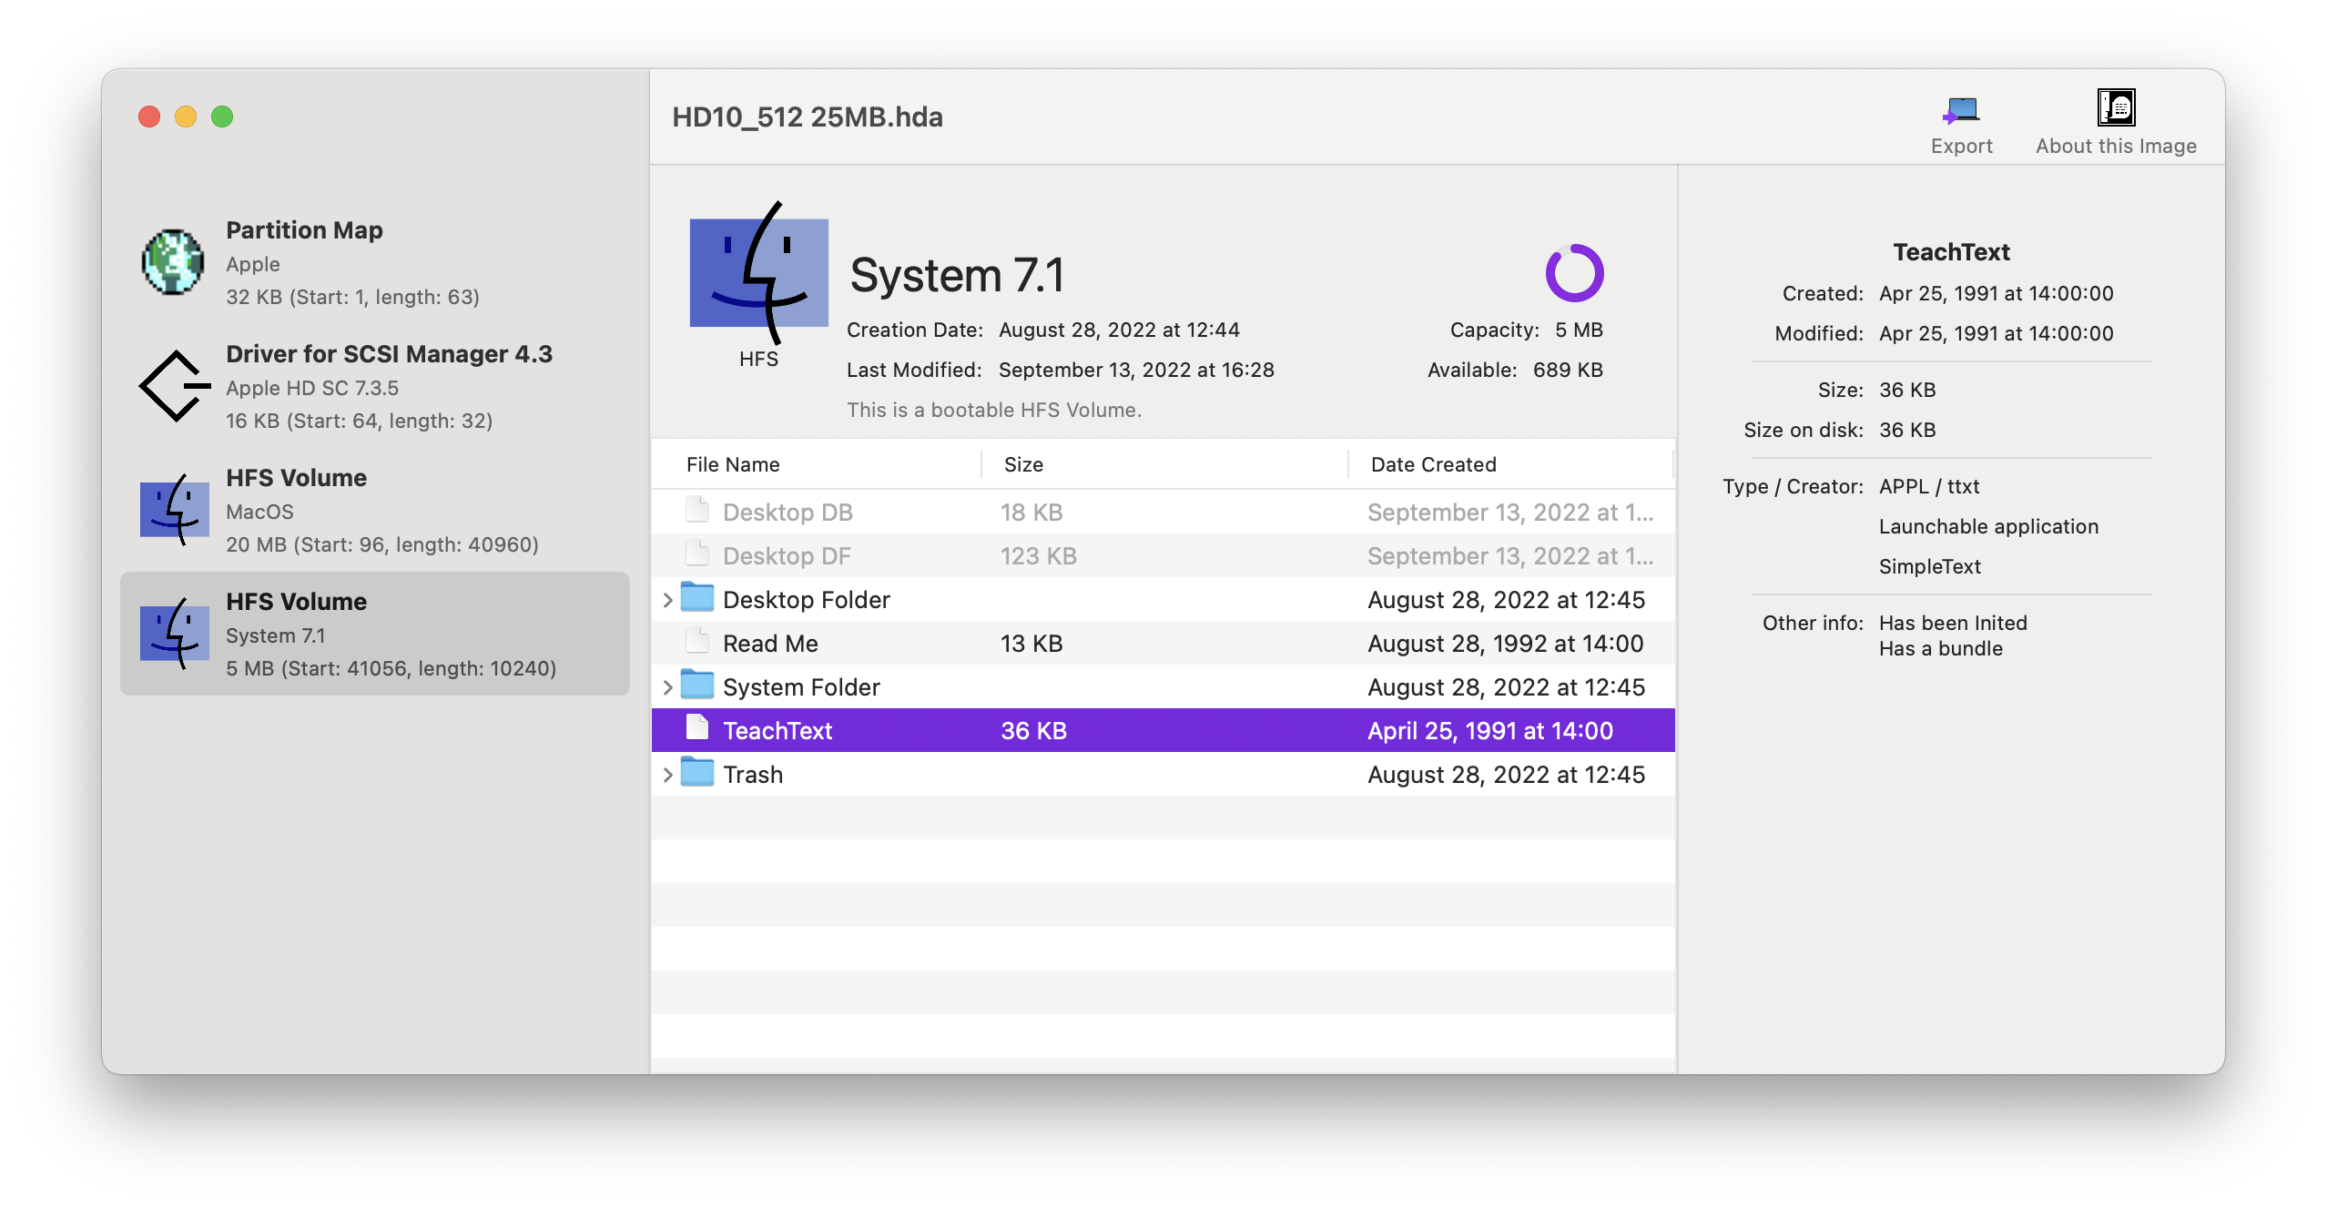Click the TeachText file icon

[x=697, y=728]
